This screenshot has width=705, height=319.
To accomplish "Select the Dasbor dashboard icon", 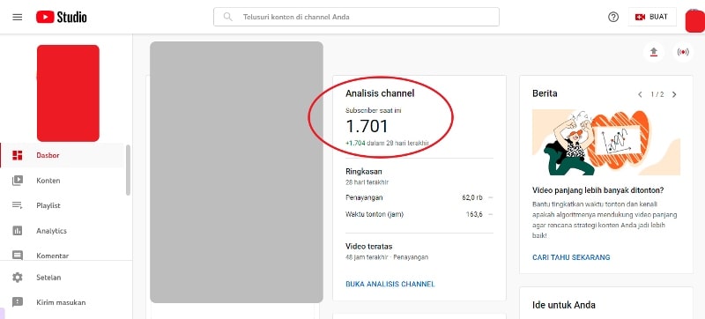I will pyautogui.click(x=17, y=155).
